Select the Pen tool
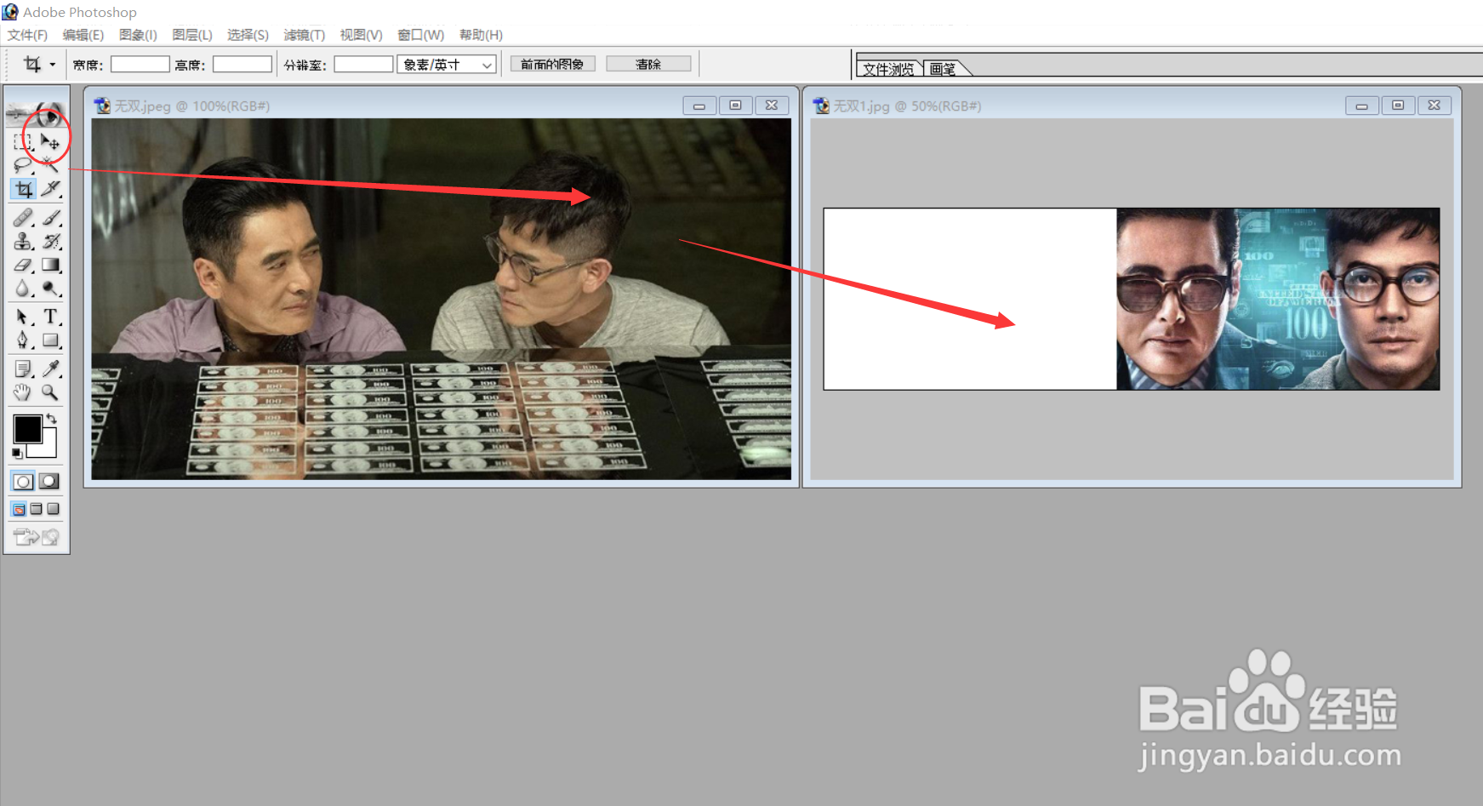 tap(23, 340)
